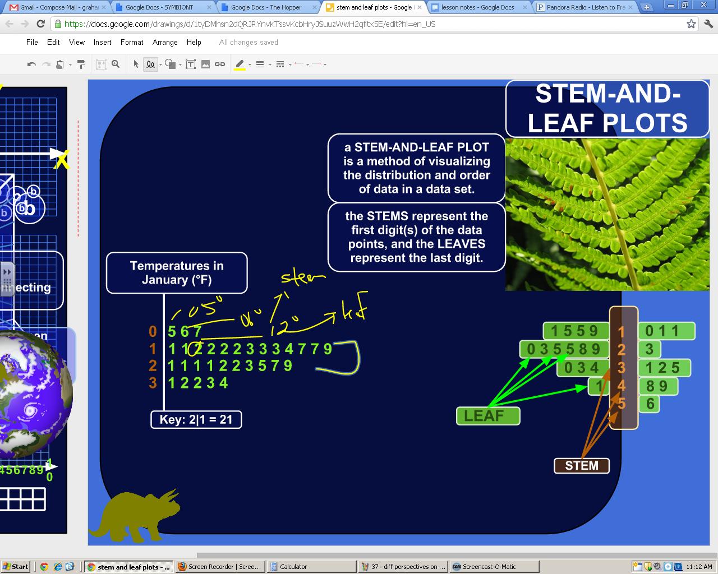Open the Arrange menu
Screen dimensions: 718x574
(165, 42)
